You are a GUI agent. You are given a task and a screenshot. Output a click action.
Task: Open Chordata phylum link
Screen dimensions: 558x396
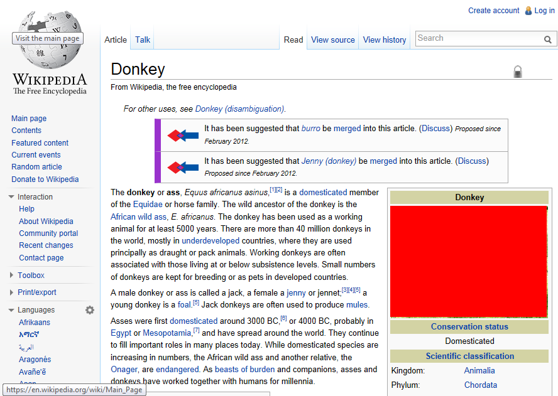481,385
